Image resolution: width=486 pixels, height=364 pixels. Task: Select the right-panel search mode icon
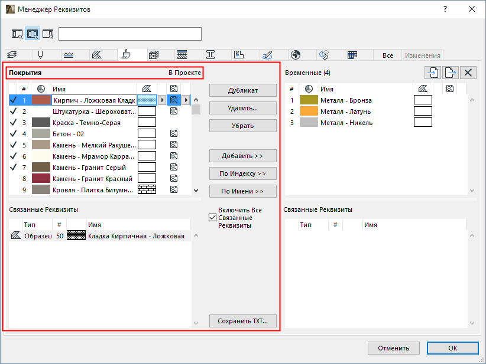pos(48,34)
